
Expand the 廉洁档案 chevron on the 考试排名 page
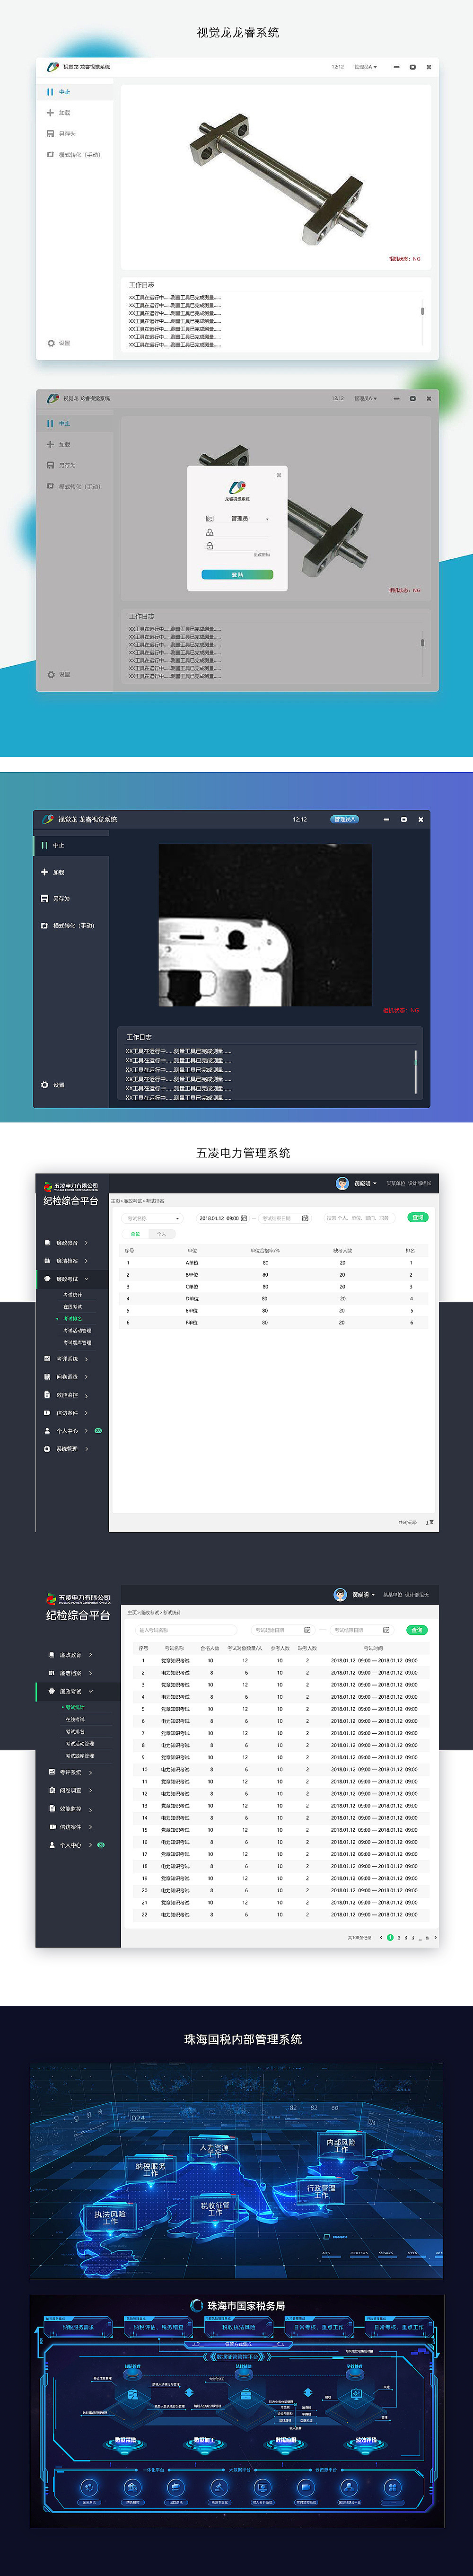[86, 1261]
